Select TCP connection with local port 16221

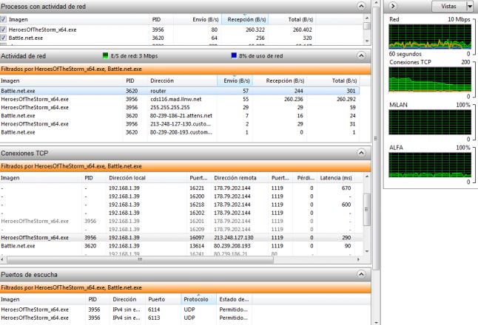[x=181, y=188]
